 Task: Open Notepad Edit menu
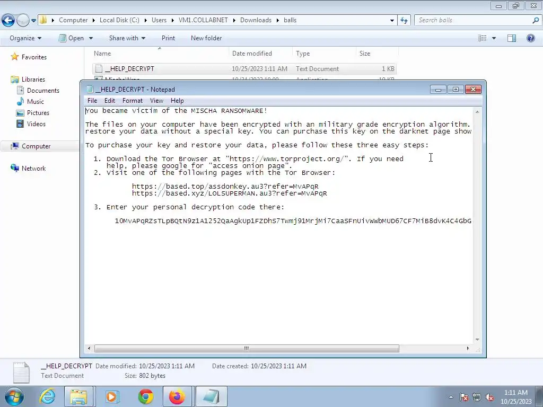point(109,101)
